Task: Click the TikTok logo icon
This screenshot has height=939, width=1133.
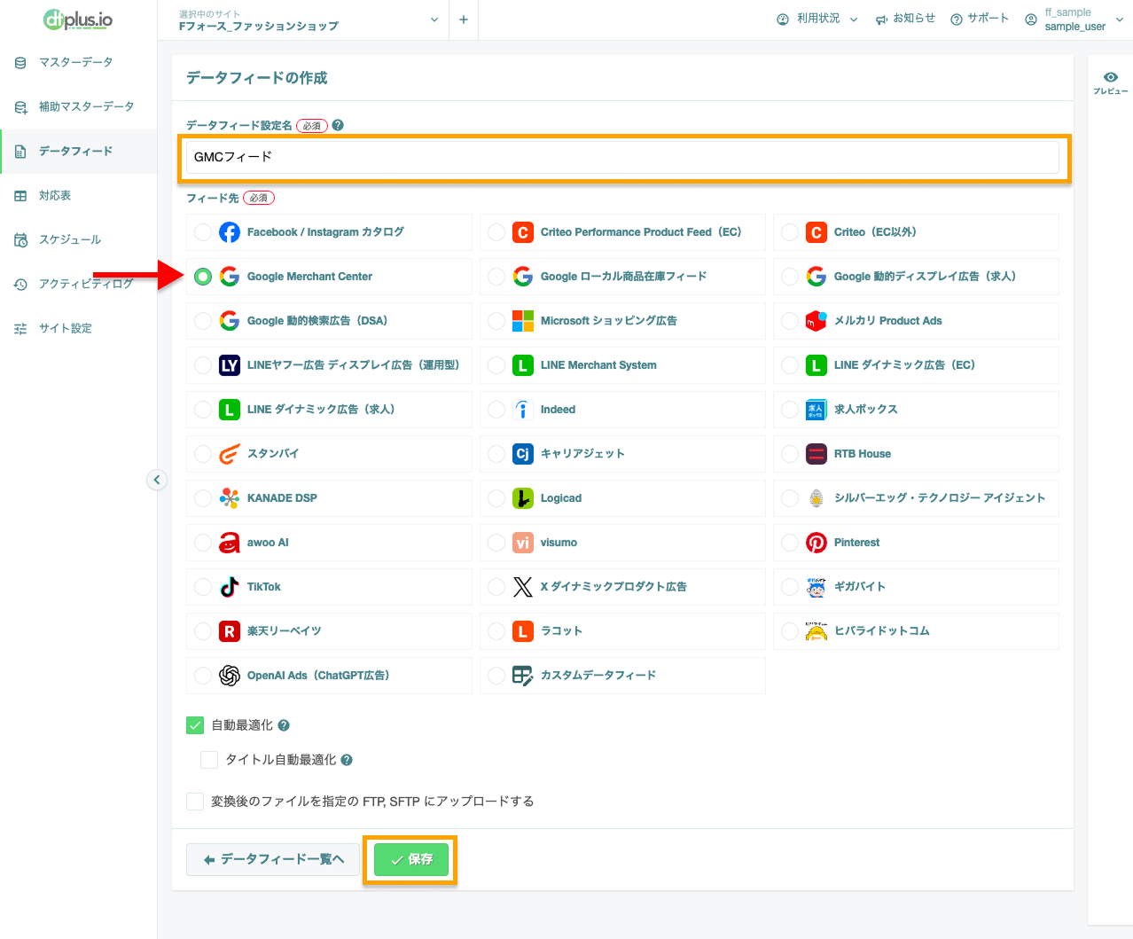Action: (x=230, y=587)
